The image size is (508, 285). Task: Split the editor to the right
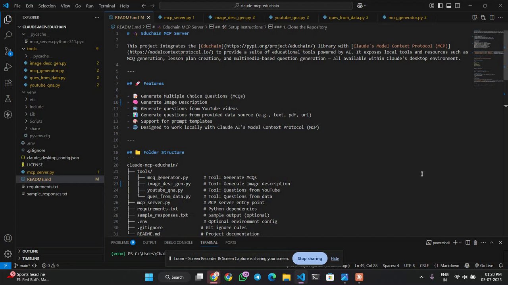(x=492, y=17)
